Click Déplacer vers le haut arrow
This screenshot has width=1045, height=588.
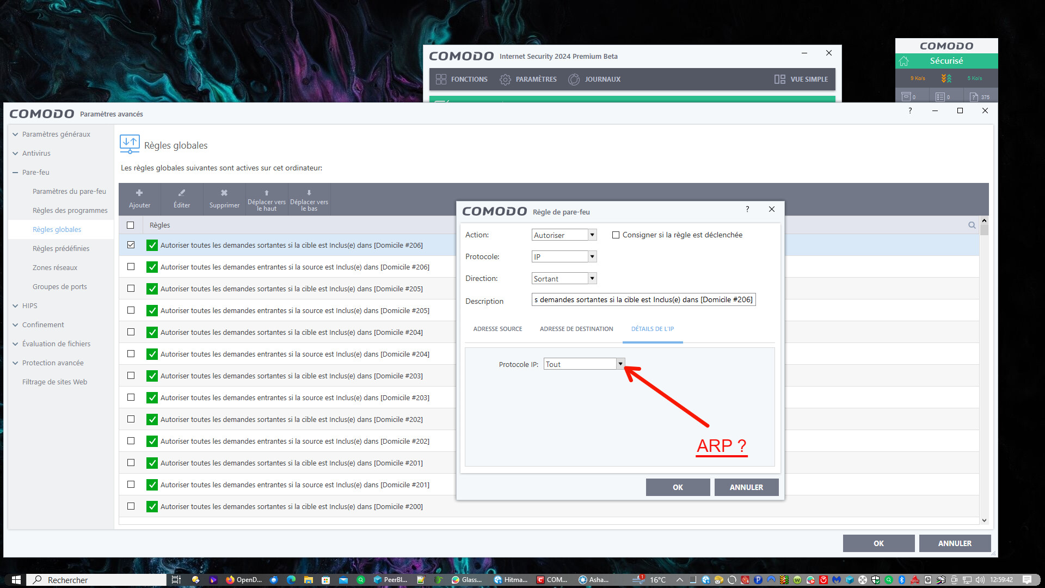pos(267,193)
